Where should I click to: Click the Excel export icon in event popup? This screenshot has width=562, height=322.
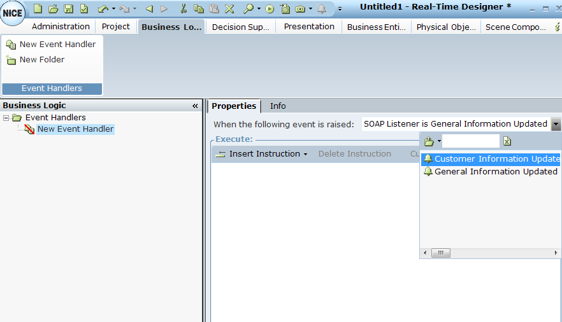507,141
